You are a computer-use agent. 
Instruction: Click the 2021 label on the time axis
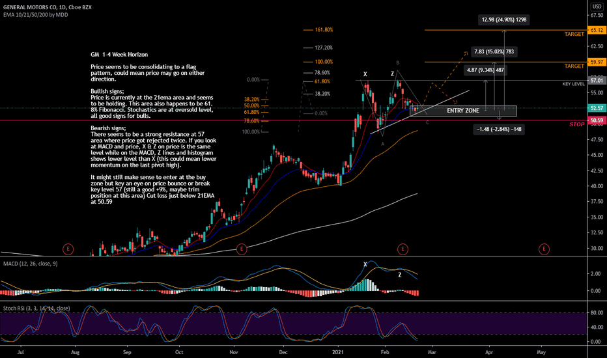338,352
